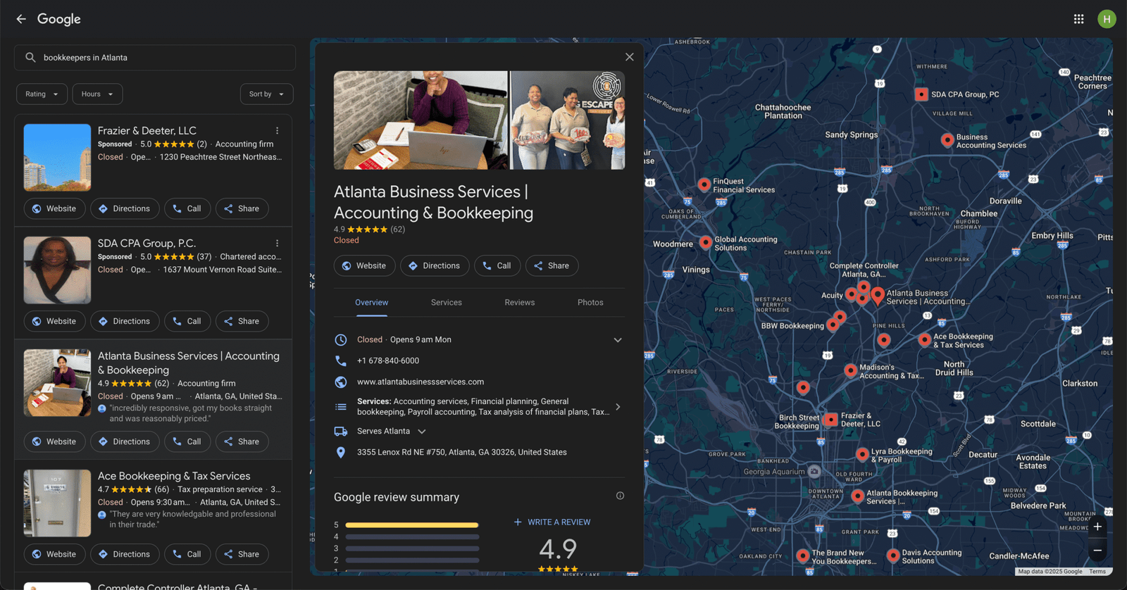Select the Frazier & Deeter, LLC map pin
Image resolution: width=1127 pixels, height=590 pixels.
click(x=831, y=420)
